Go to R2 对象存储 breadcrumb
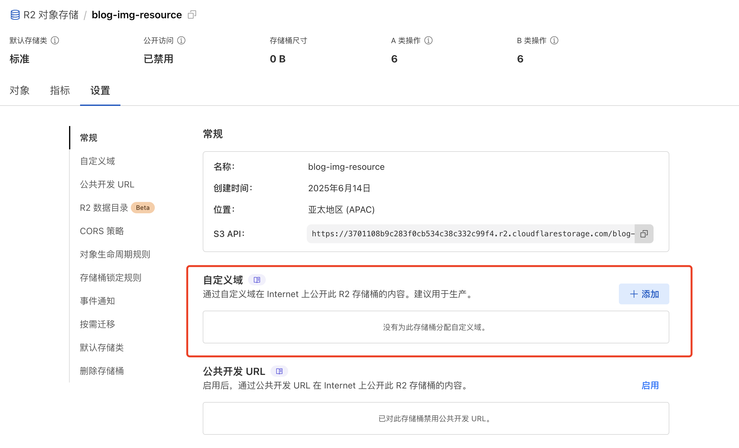This screenshot has width=739, height=448. click(x=51, y=15)
